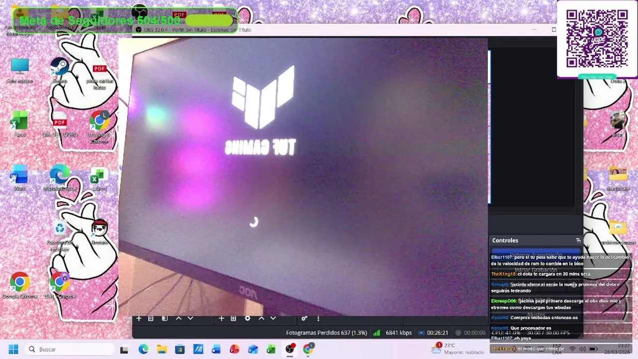The width and height of the screenshot is (638, 359).
Task: Move source up using arrow in OBS sources toolbar
Action: tap(261, 318)
